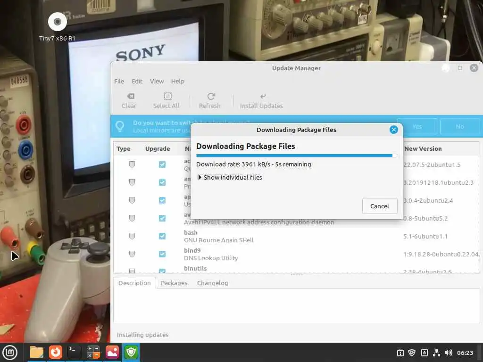The image size is (483, 362).
Task: Close the Downloading Package Files dialog
Action: (x=394, y=130)
